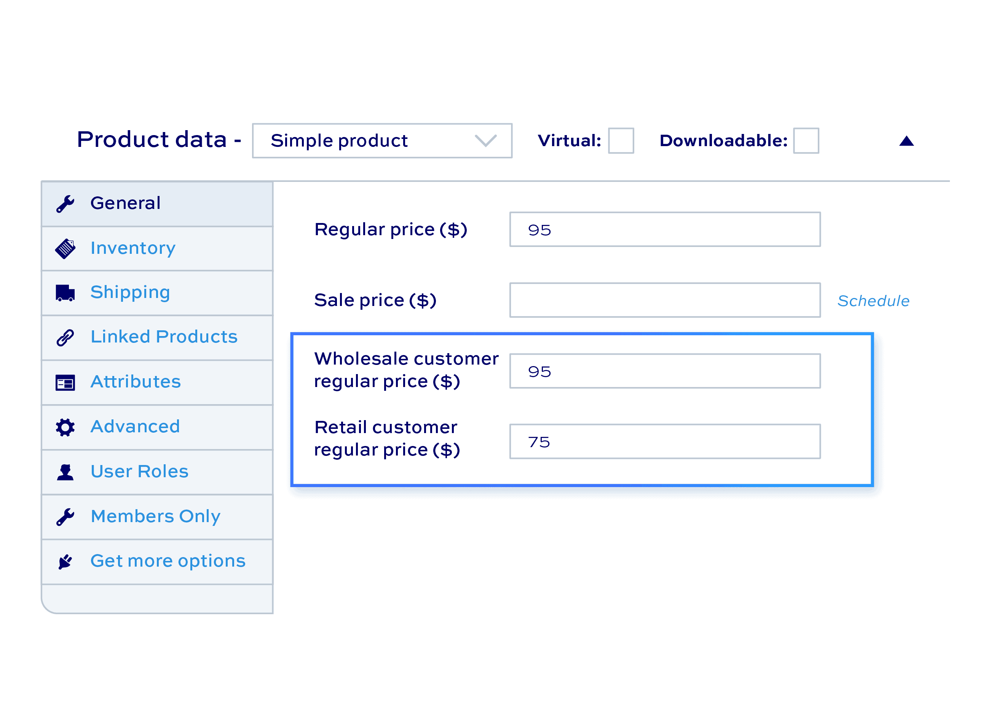The image size is (991, 704).
Task: Click the Shipping truck icon
Action: point(65,293)
